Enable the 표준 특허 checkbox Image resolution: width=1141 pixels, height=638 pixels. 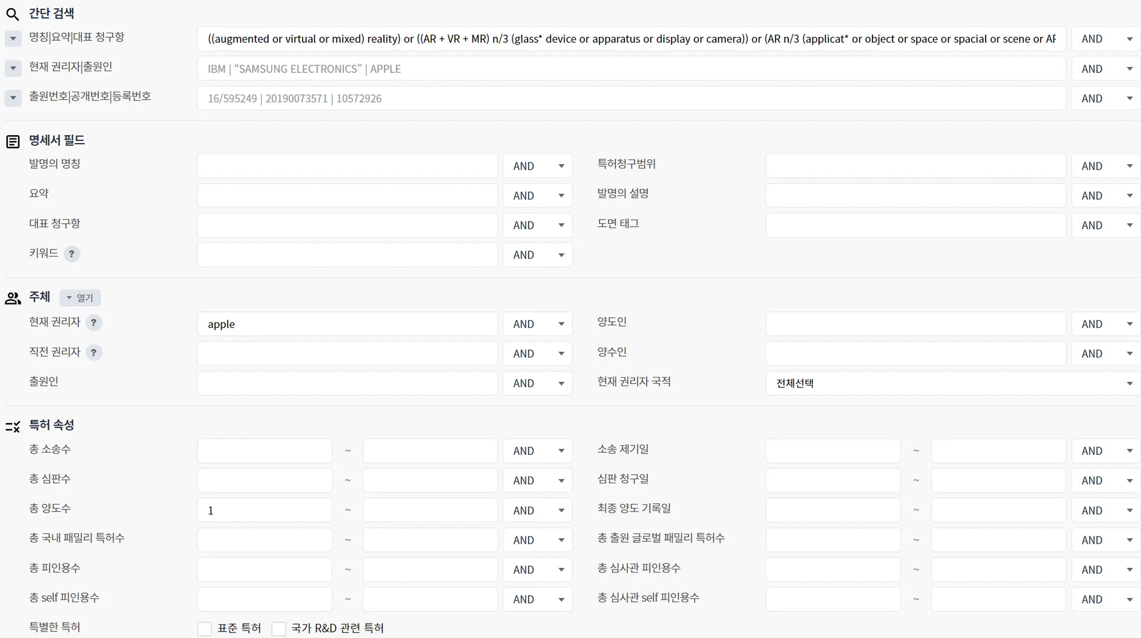point(204,629)
